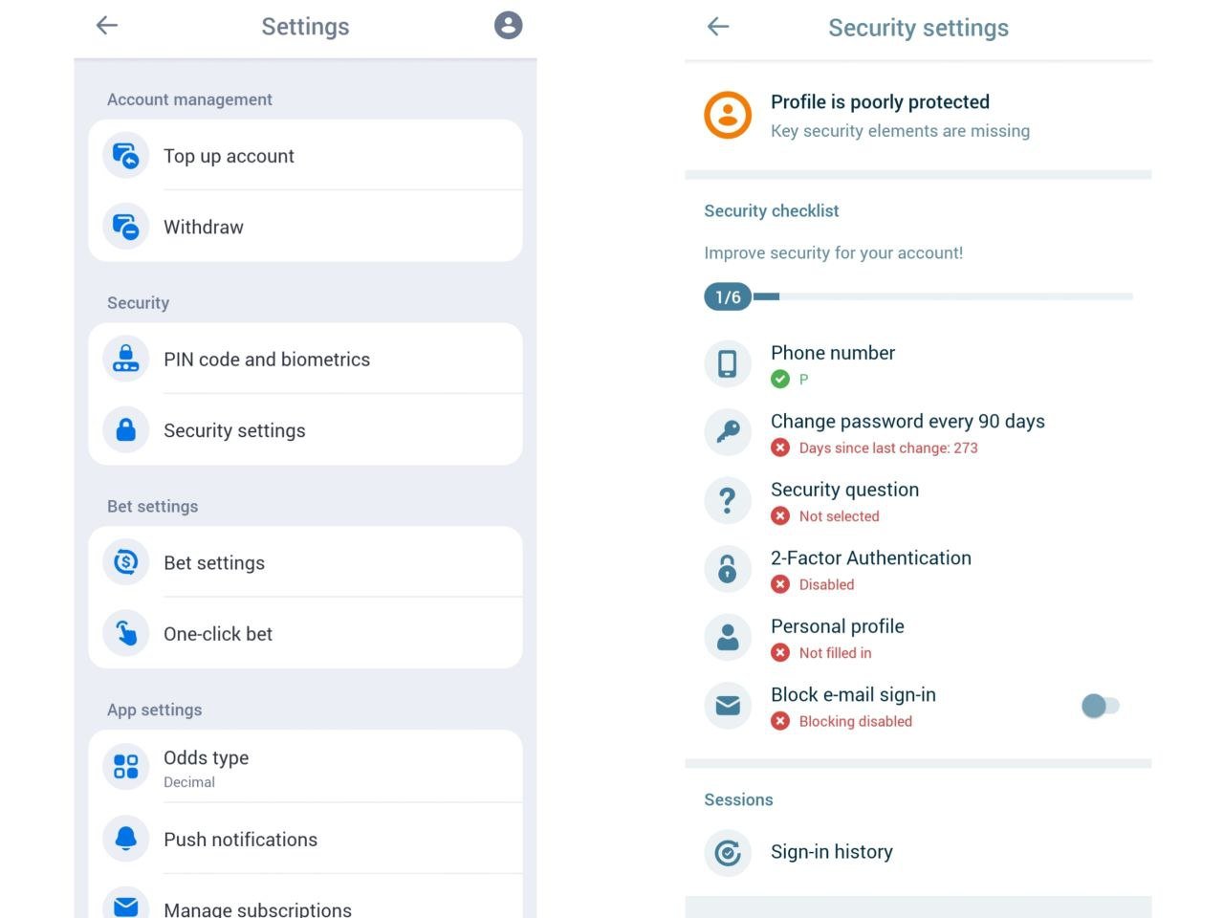Tap the Profile is poorly protected banner
This screenshot has width=1224, height=918.
click(x=918, y=116)
